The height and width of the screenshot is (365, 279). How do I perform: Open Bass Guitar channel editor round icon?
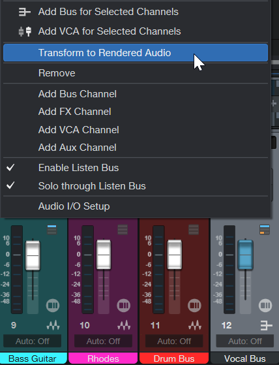[x=53, y=305]
